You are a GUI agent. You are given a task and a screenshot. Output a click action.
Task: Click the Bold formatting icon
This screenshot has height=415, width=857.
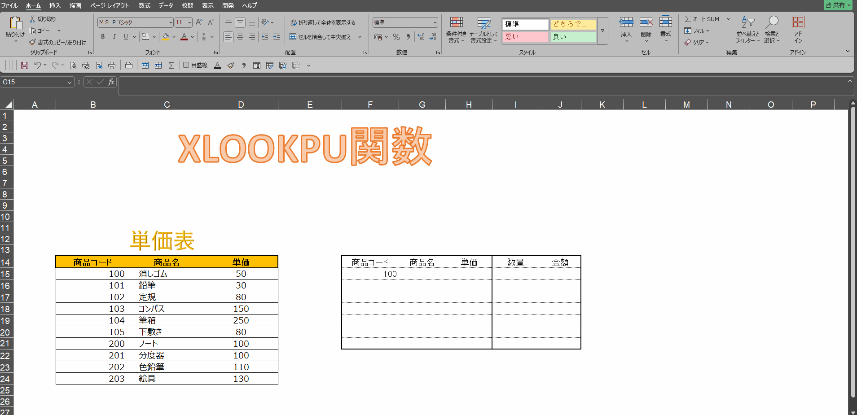103,37
